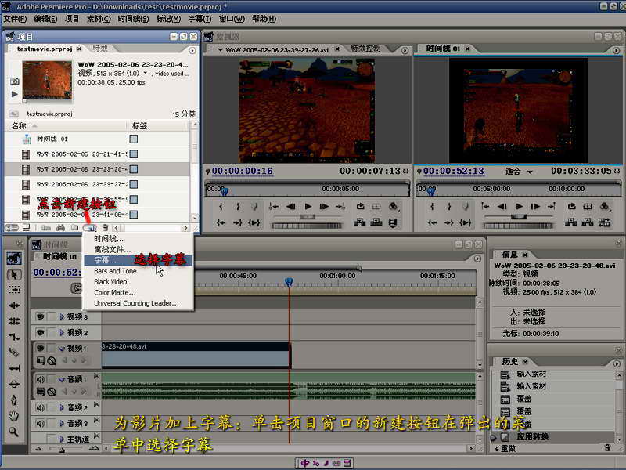Toggle visibility of 视频2 track
The width and height of the screenshot is (626, 470).
coord(40,332)
